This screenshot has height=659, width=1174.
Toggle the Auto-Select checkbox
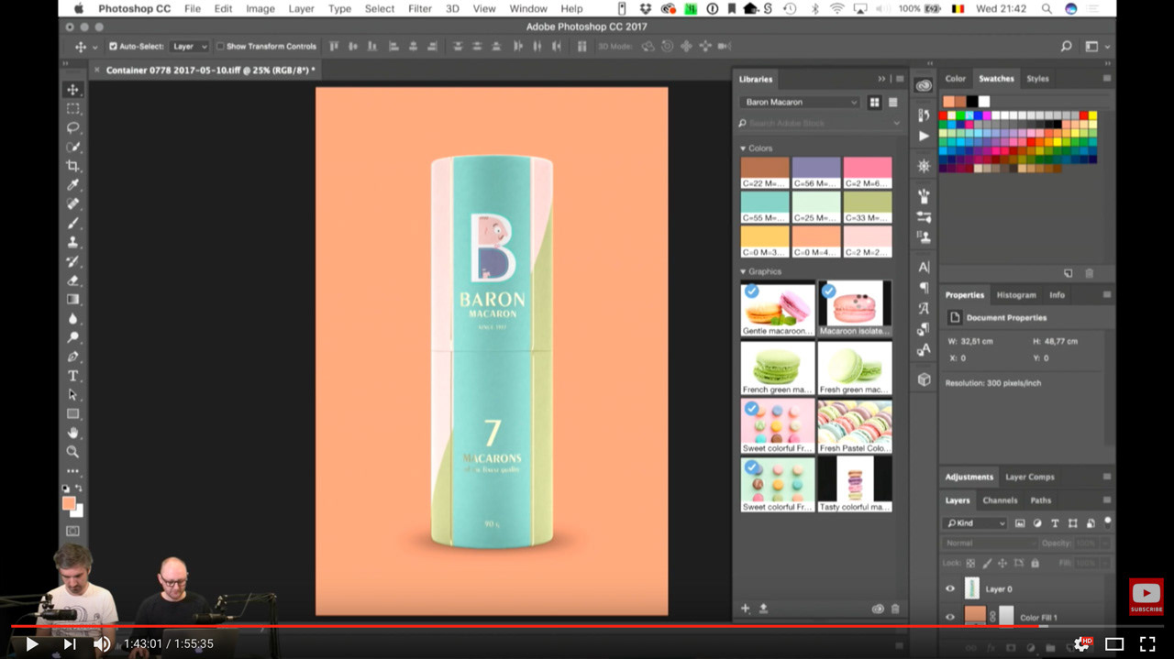coord(113,46)
